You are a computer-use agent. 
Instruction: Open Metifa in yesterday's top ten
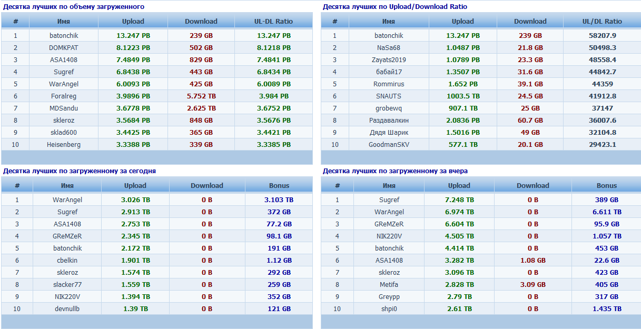click(x=389, y=284)
